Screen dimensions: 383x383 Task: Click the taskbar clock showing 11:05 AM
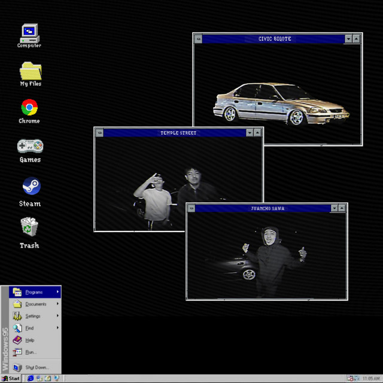(x=371, y=378)
